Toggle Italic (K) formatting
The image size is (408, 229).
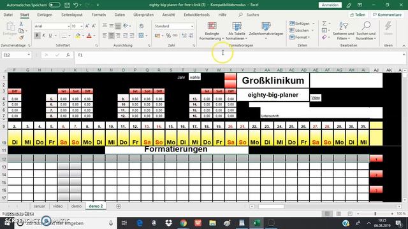43,36
